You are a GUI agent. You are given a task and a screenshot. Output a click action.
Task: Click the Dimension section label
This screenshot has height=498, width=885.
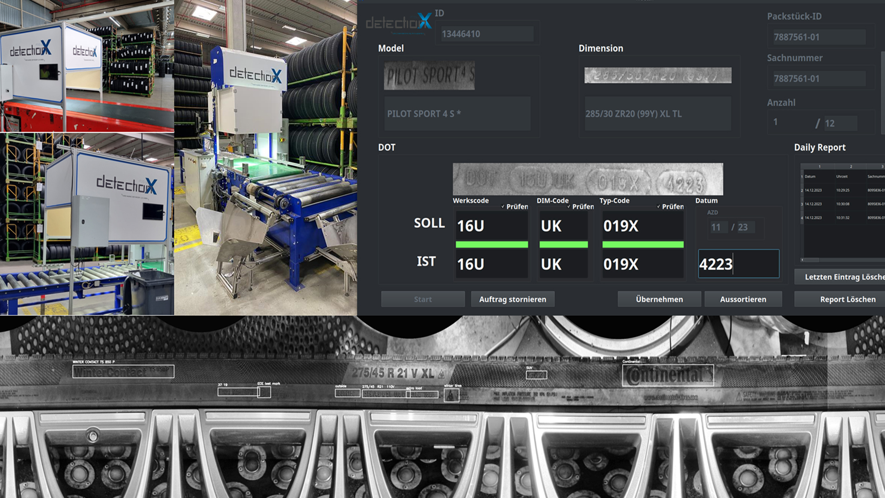[x=601, y=48]
